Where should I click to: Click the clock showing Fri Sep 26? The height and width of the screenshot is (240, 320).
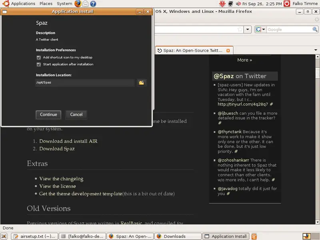[262, 4]
